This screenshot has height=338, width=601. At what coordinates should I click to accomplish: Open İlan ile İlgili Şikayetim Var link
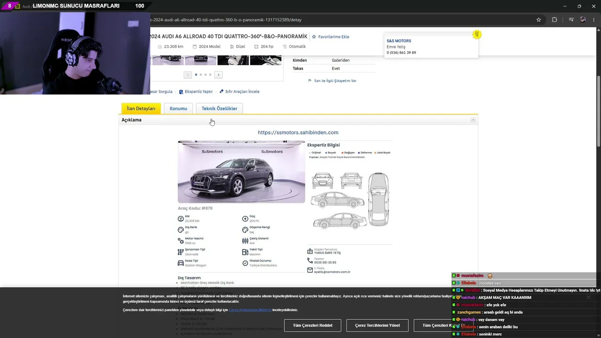coord(335,81)
